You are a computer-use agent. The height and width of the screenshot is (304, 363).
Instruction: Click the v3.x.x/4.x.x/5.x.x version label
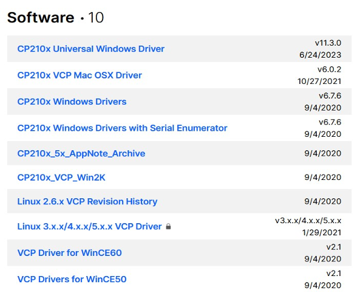point(308,221)
